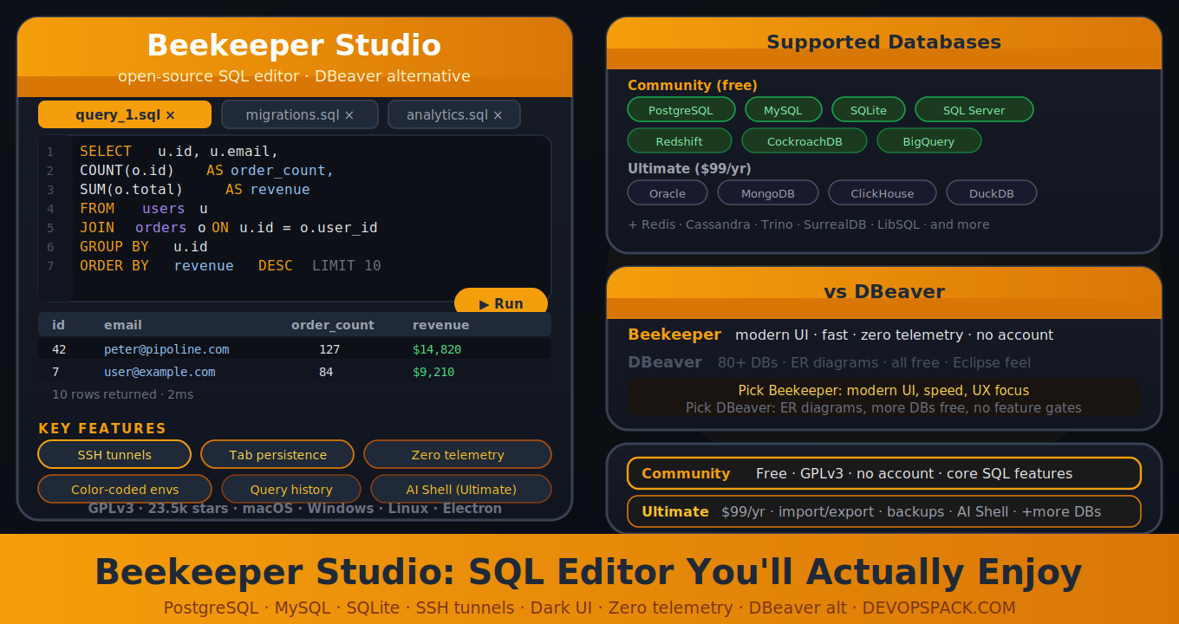Click the revenue column header
The height and width of the screenshot is (624, 1179).
441,325
